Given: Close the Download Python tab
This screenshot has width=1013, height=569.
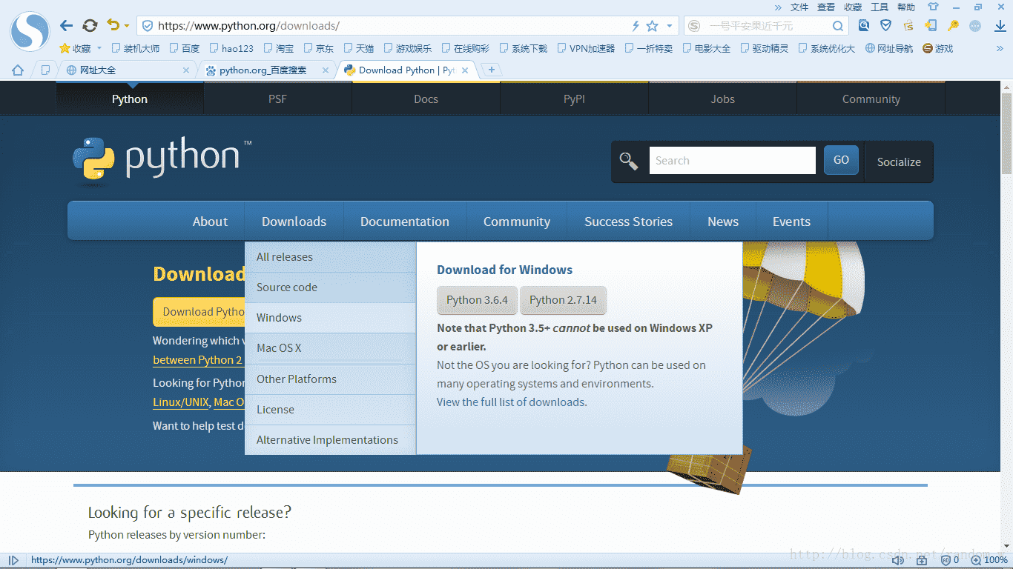Looking at the screenshot, I should coord(465,70).
